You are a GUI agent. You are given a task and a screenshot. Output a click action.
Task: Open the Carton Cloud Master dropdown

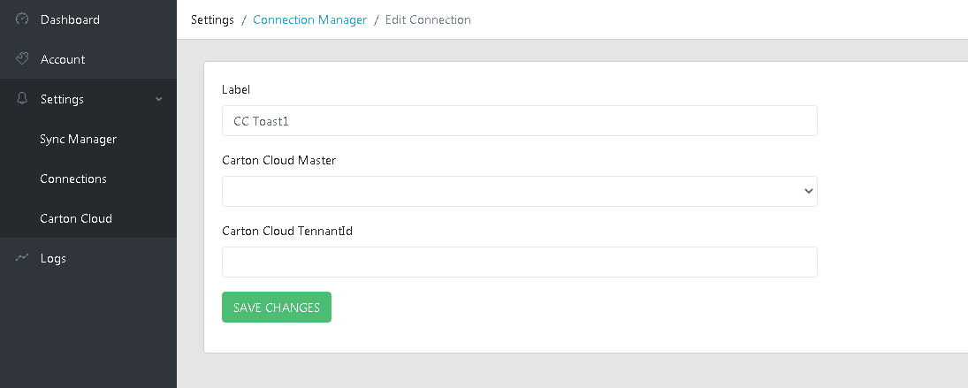click(519, 191)
